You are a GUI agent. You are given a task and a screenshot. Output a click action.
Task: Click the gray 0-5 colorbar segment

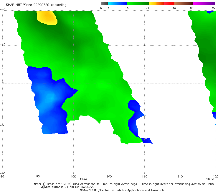pyautogui.click(x=104, y=4)
